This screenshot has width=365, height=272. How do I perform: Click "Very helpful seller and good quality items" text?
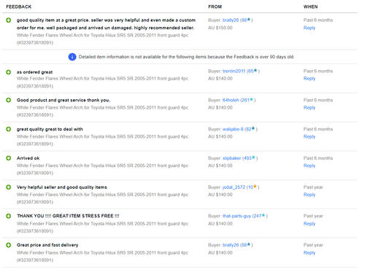pyautogui.click(x=62, y=187)
